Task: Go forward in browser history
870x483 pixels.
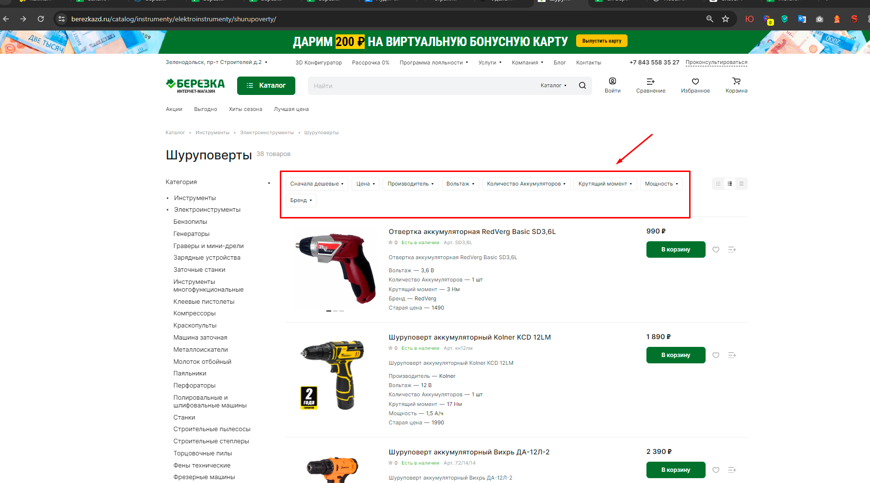Action: pos(23,19)
